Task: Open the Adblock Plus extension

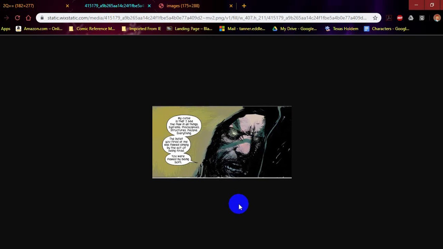Action: pos(400,18)
